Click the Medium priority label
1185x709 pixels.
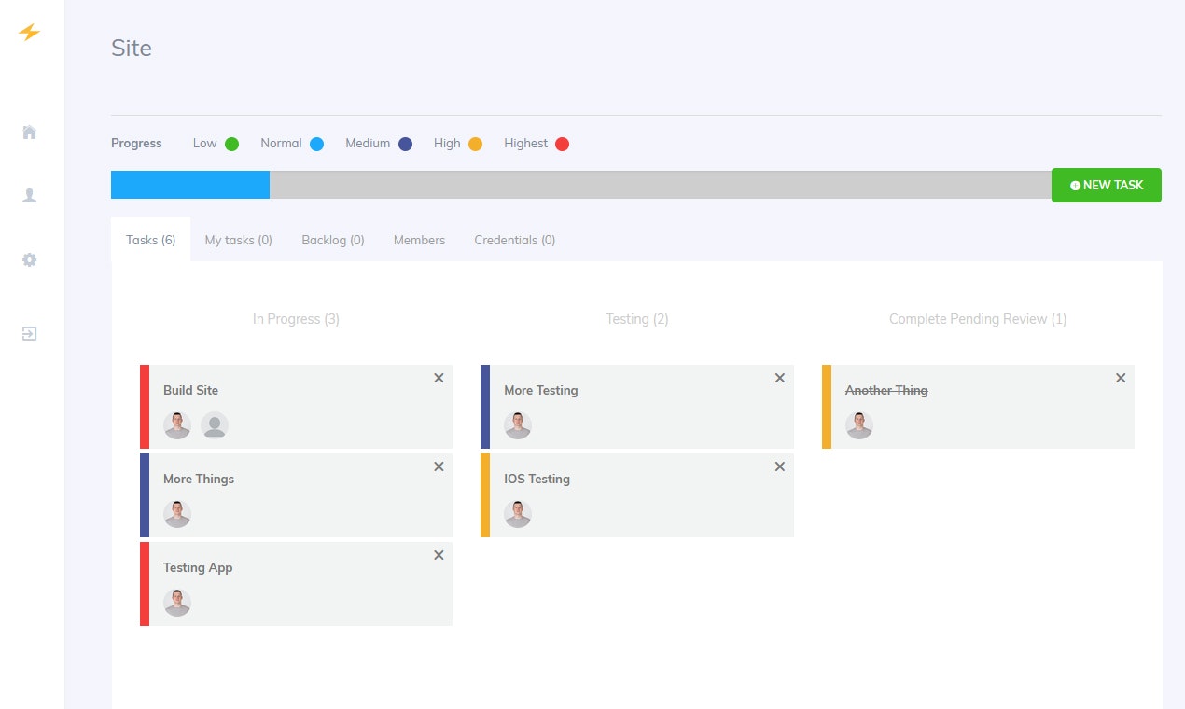[x=368, y=144]
